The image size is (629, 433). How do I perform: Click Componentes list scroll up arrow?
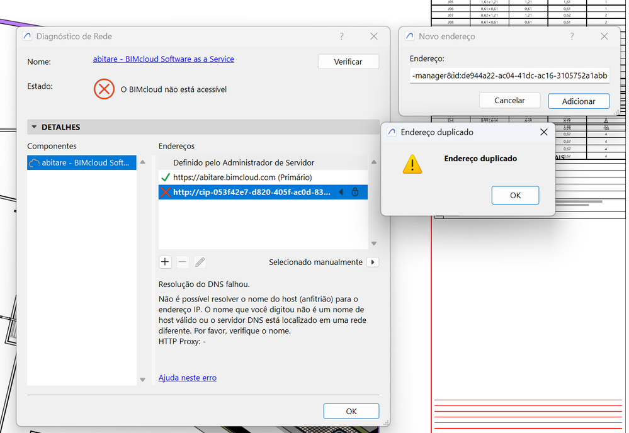142,162
